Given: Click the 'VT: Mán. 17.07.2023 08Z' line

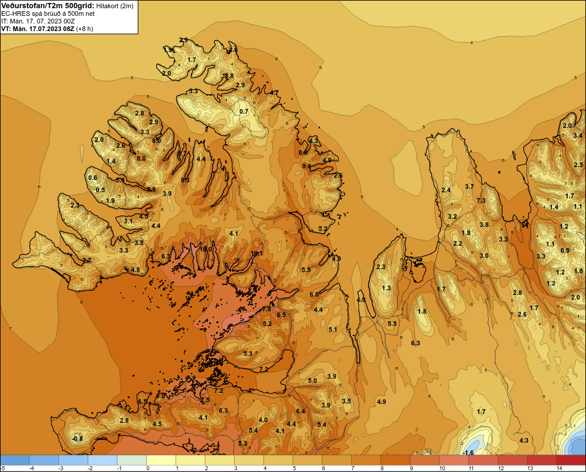Looking at the screenshot, I should click(38, 29).
